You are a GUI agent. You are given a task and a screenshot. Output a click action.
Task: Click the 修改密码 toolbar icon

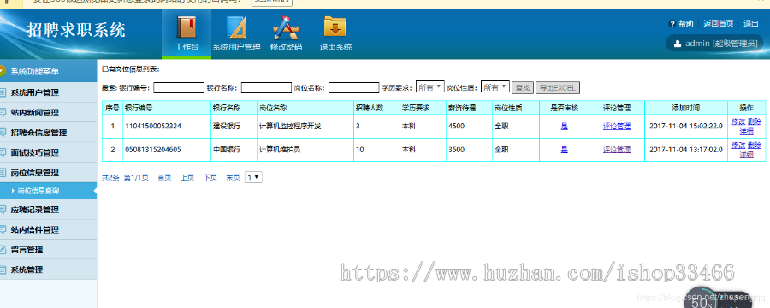tap(286, 27)
